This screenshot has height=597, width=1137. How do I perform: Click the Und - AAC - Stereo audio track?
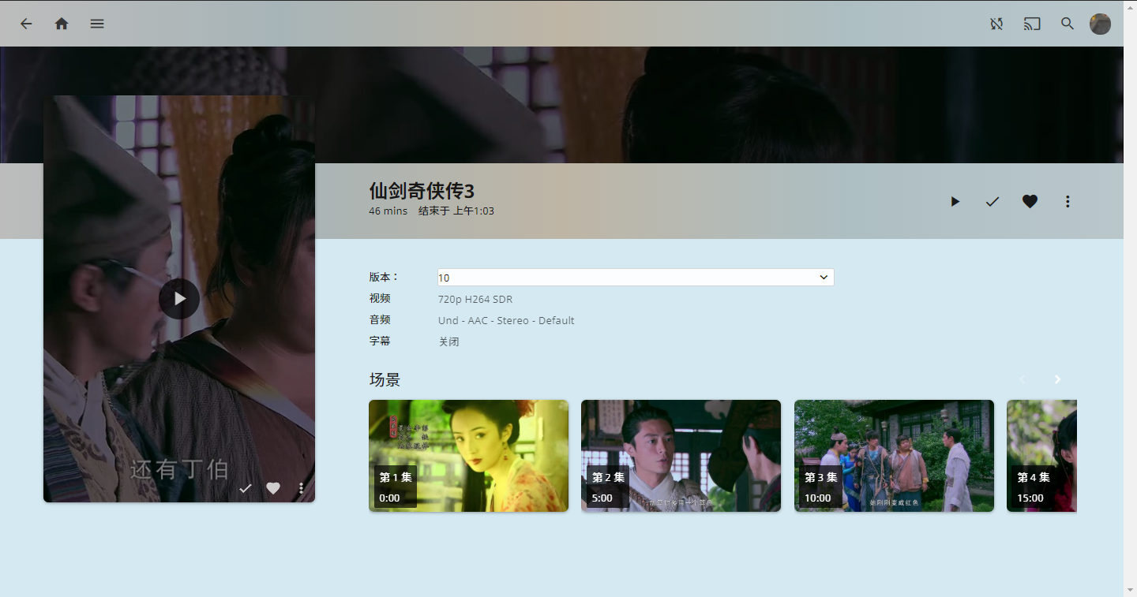[x=506, y=321]
